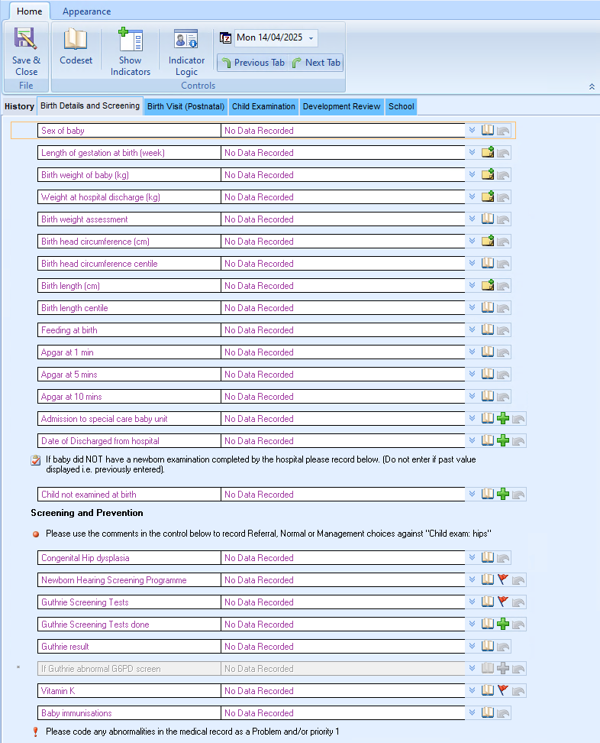Open codeset book icon for Sex of baby
The width and height of the screenshot is (600, 743).
click(x=487, y=130)
